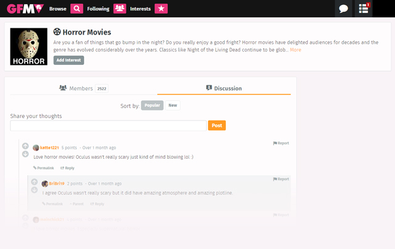The width and height of the screenshot is (395, 249).
Task: Click the Interests star icon
Action: [161, 9]
